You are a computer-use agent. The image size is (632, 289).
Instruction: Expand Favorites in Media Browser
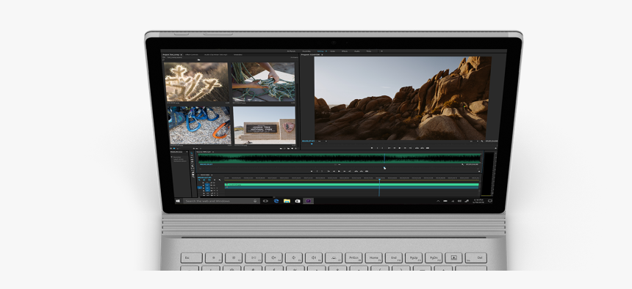coord(171,157)
